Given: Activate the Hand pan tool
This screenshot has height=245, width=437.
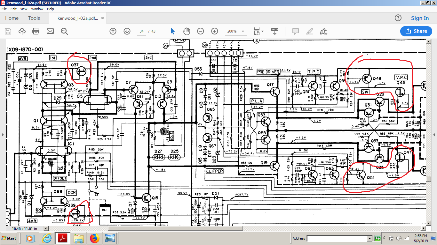Looking at the screenshot, I should [x=187, y=31].
